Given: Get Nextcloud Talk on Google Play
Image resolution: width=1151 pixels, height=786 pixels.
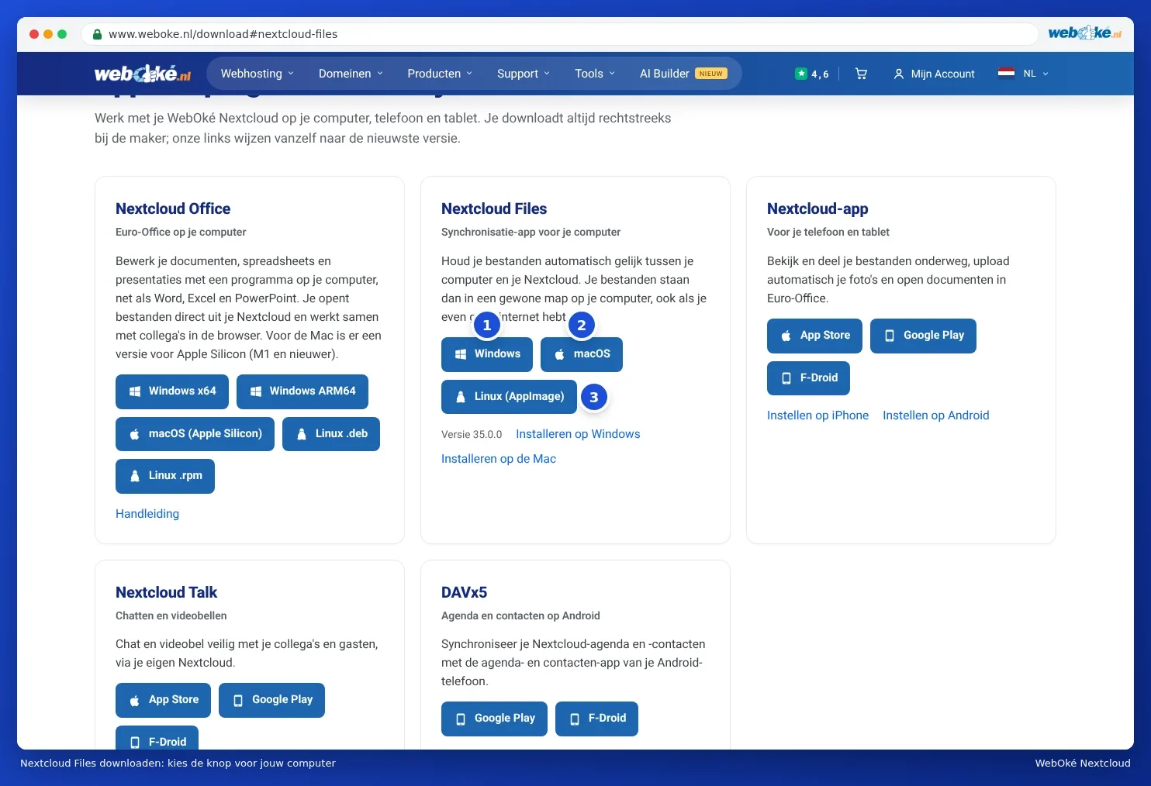Looking at the screenshot, I should pyautogui.click(x=271, y=700).
